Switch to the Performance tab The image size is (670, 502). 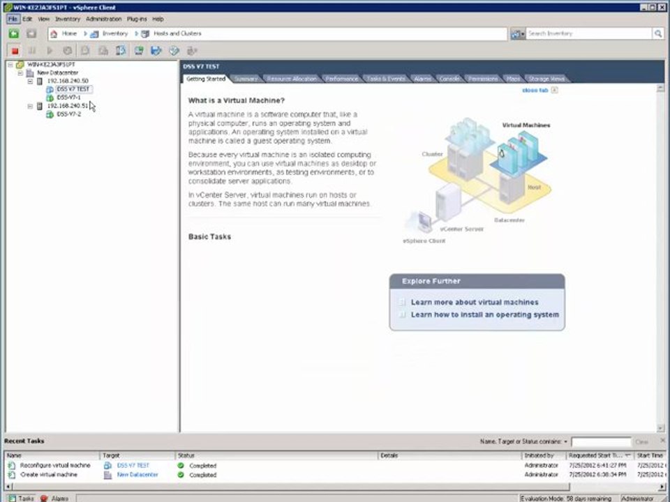(341, 79)
